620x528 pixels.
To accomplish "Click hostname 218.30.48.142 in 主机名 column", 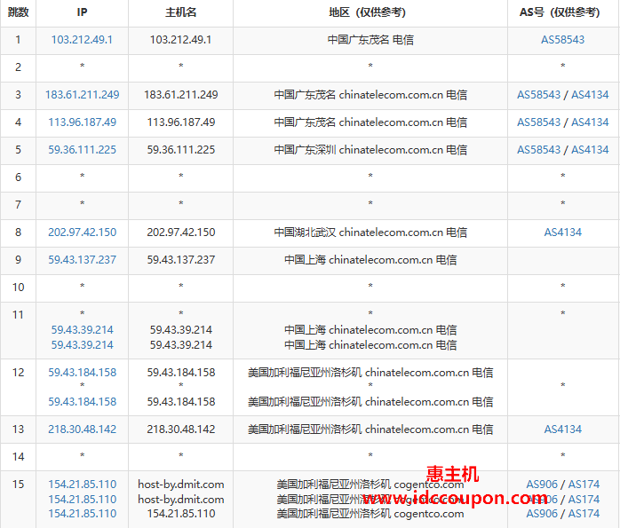I will [x=180, y=429].
